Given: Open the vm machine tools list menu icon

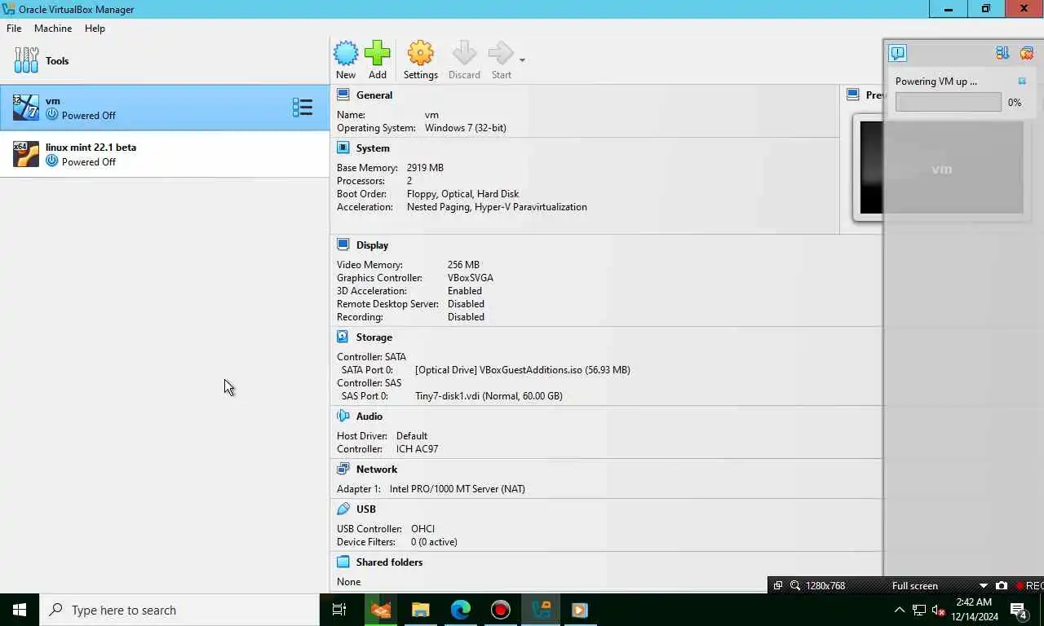Looking at the screenshot, I should (x=303, y=108).
